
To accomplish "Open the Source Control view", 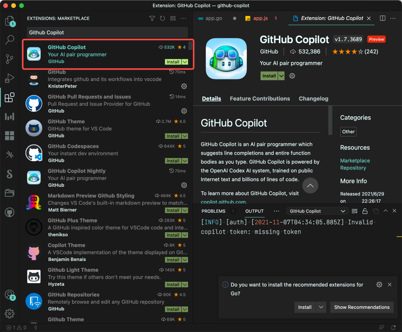I will [9, 59].
